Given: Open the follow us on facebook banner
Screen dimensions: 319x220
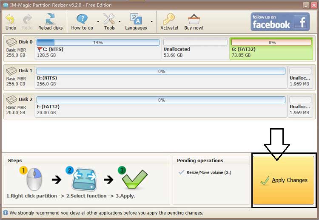Looking at the screenshot, I should [280, 22].
